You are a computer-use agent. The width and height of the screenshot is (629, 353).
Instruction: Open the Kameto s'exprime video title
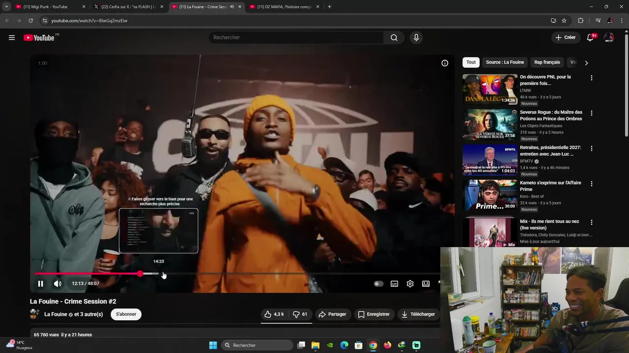pos(550,186)
